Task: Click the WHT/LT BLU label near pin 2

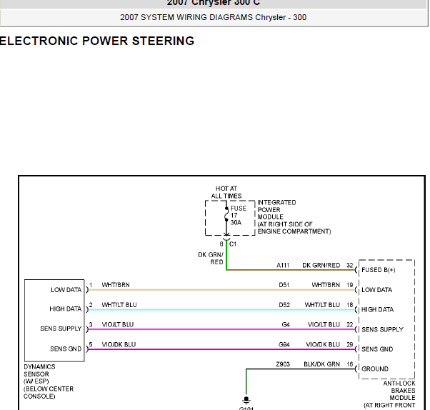Action: 119,305
